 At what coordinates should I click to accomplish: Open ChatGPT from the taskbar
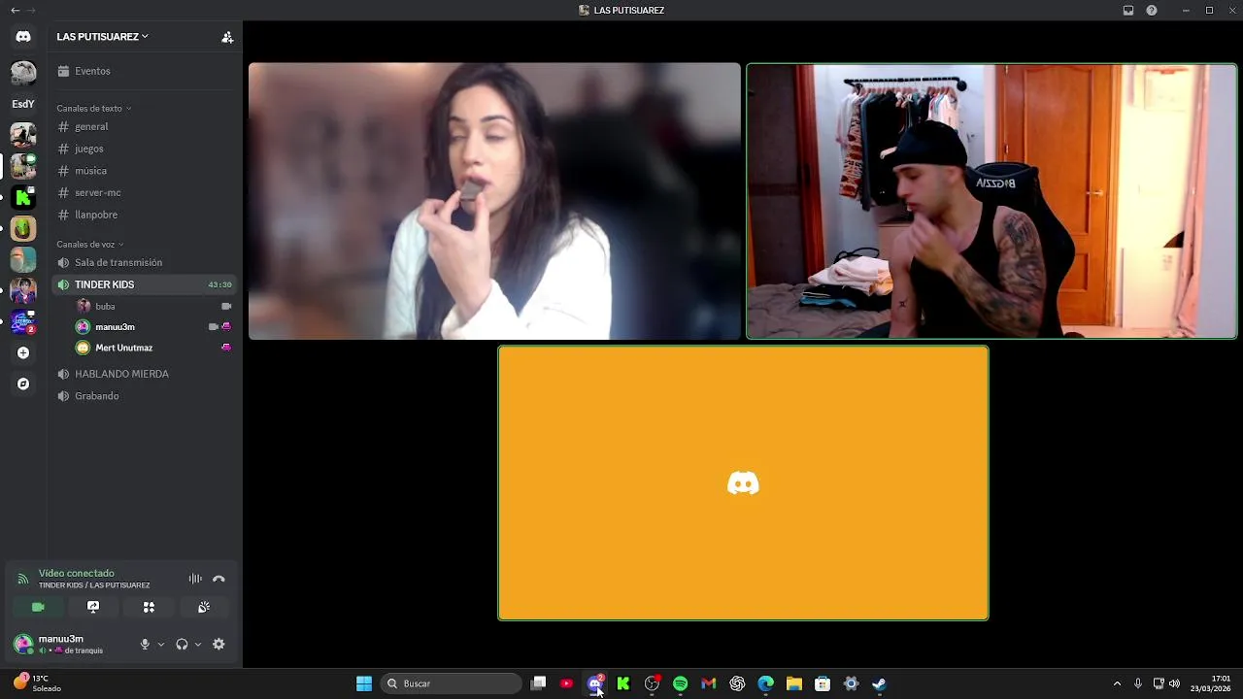[x=737, y=683]
